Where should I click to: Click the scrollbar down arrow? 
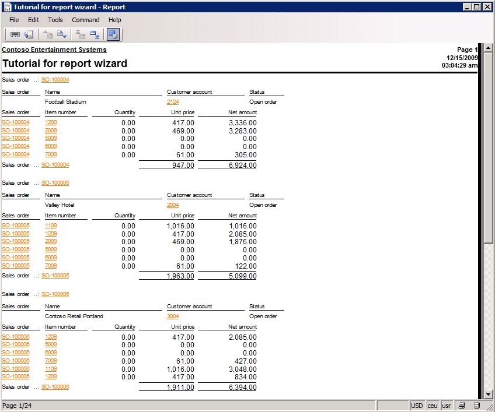pyautogui.click(x=489, y=394)
